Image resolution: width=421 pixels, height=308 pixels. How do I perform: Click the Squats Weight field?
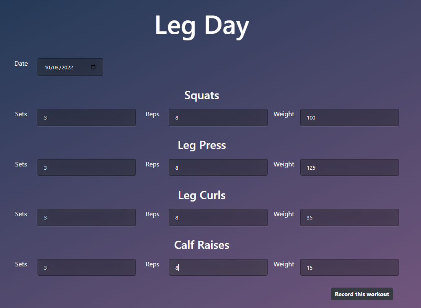point(349,117)
